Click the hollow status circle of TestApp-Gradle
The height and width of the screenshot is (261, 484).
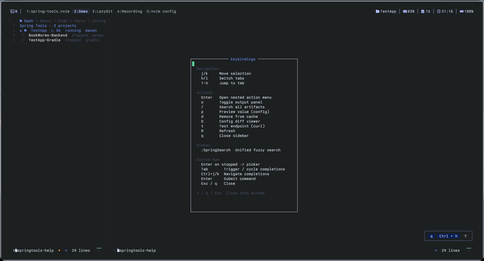point(23,40)
